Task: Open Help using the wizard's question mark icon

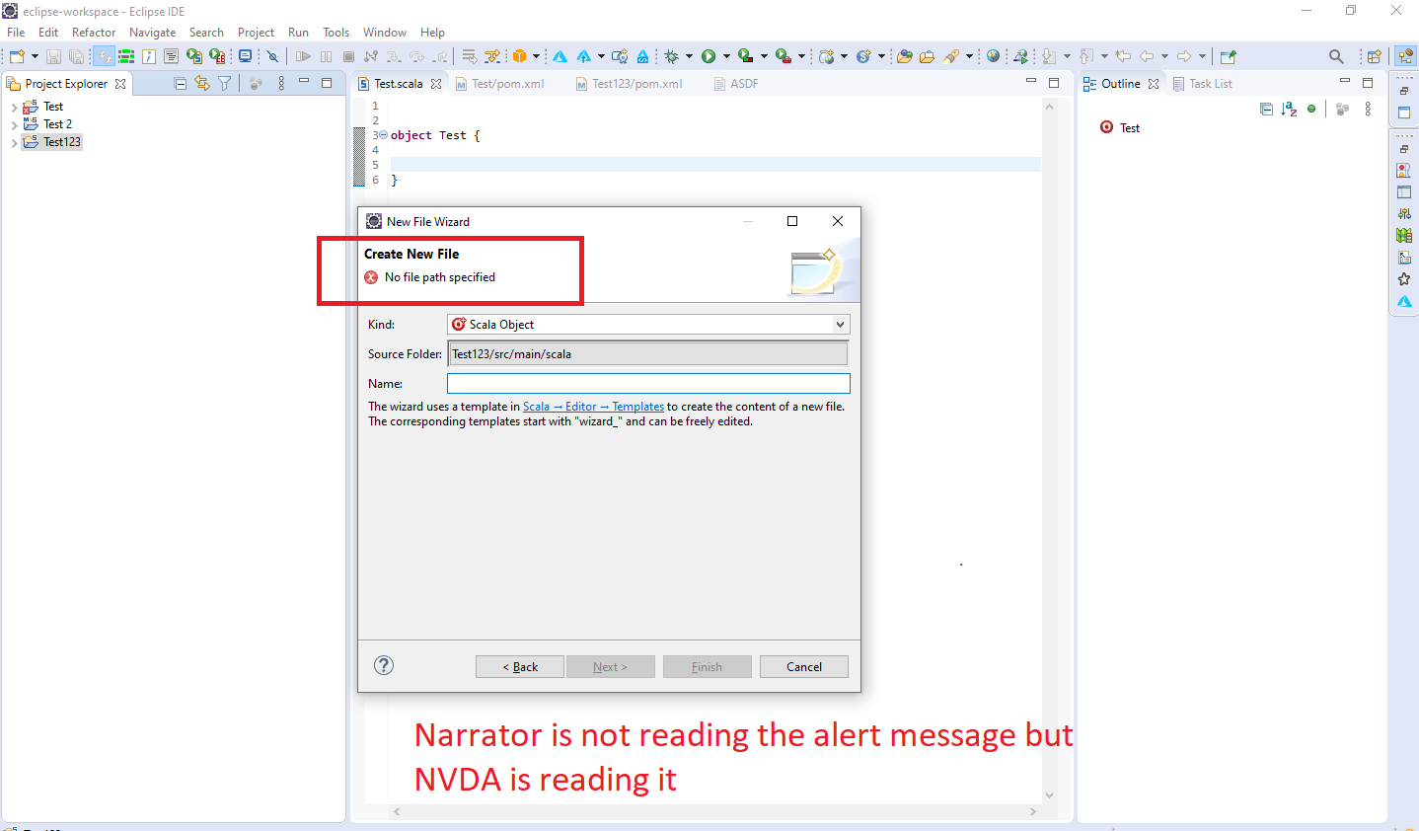Action: (x=384, y=666)
